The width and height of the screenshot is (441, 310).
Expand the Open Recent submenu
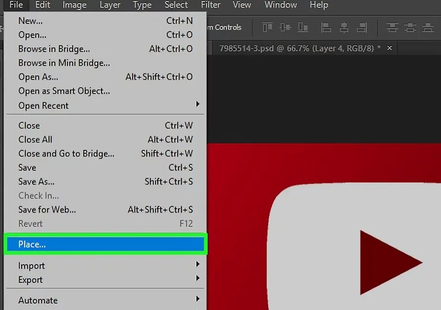click(x=106, y=105)
